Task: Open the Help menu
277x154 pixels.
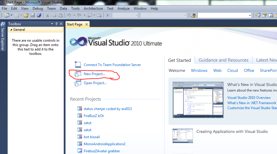Action: pyautogui.click(x=154, y=9)
